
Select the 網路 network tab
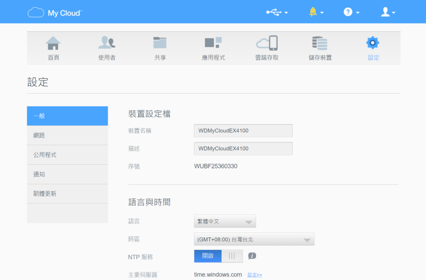(x=67, y=135)
